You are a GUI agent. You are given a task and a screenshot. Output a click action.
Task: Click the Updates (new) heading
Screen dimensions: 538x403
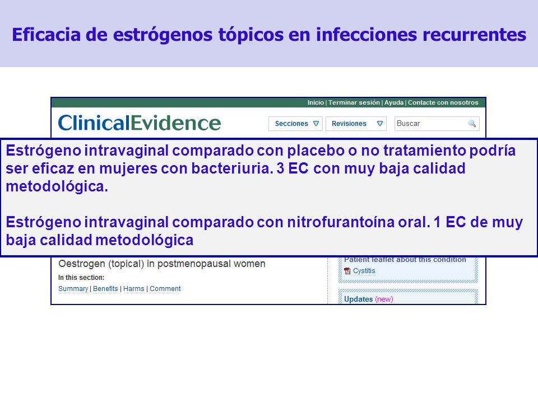(369, 299)
